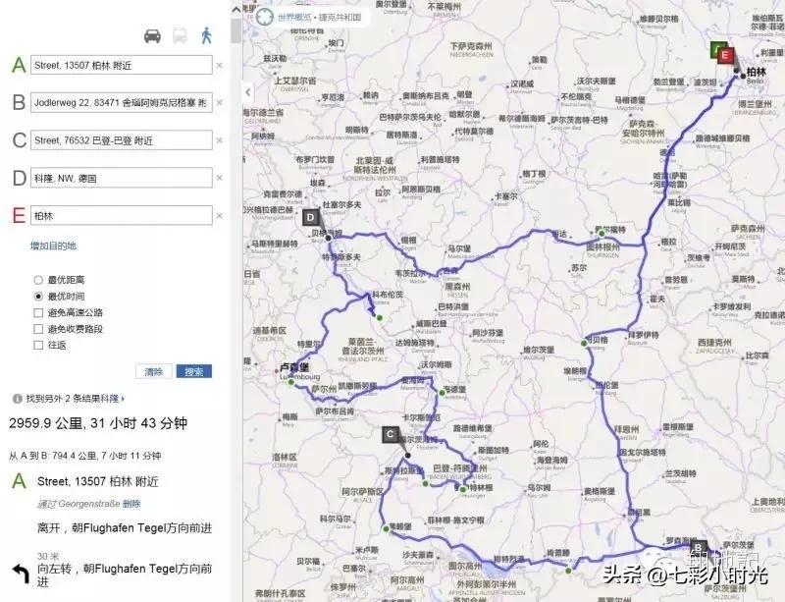Click the 清除 clear button

point(154,371)
